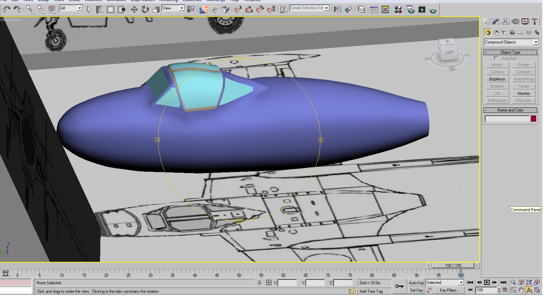Toggle Angle Snap
544x306 pixels.
pos(249,10)
